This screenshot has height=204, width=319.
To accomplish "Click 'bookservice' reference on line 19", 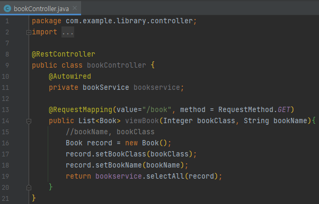I will click(118, 176).
